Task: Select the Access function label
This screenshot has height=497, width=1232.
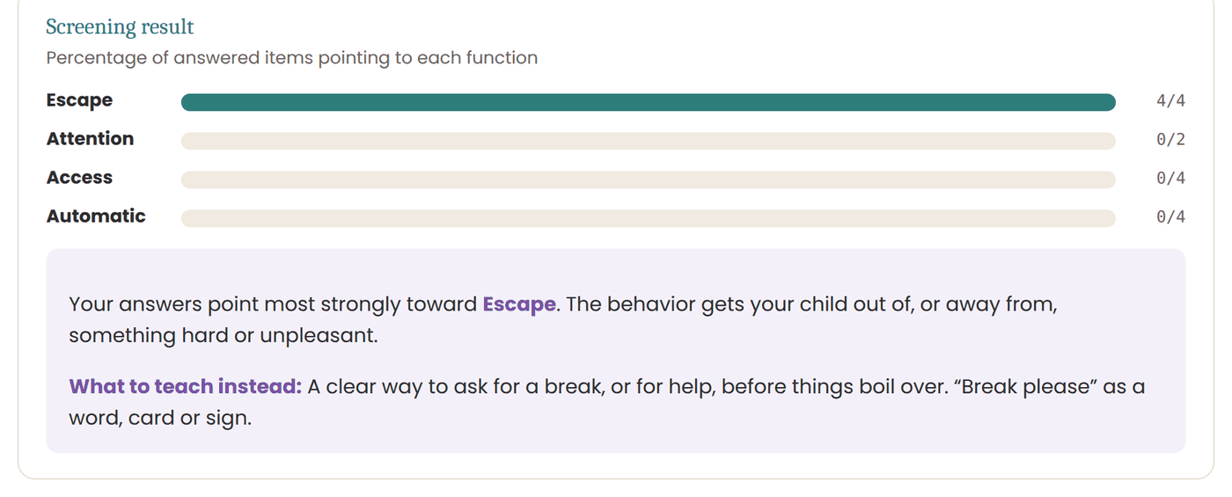Action: click(79, 178)
